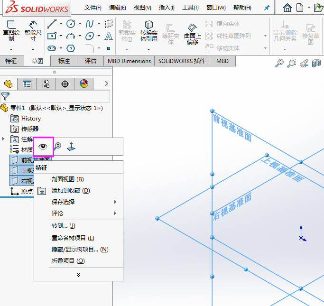
Task: Open the DisplayManager tab
Action: click(84, 84)
